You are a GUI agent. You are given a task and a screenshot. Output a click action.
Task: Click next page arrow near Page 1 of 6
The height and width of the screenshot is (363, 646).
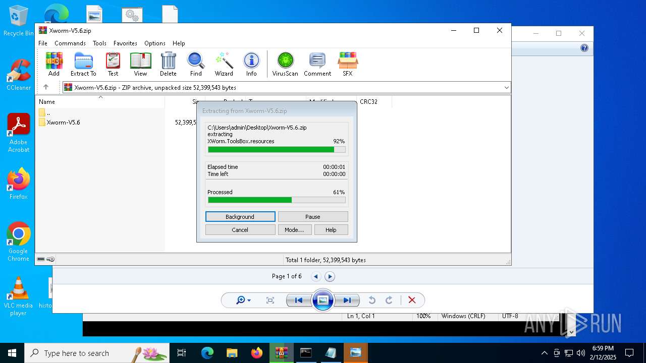click(x=330, y=276)
